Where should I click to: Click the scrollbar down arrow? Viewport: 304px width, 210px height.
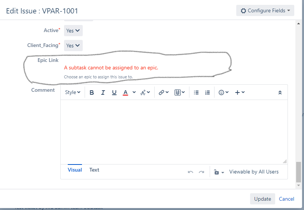(x=299, y=185)
